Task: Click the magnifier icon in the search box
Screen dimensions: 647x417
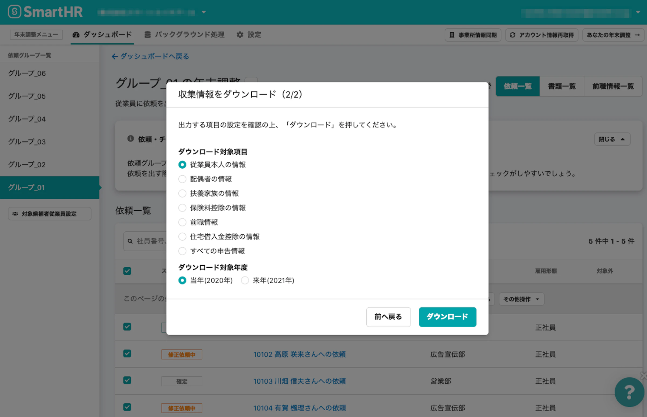Action: 130,241
